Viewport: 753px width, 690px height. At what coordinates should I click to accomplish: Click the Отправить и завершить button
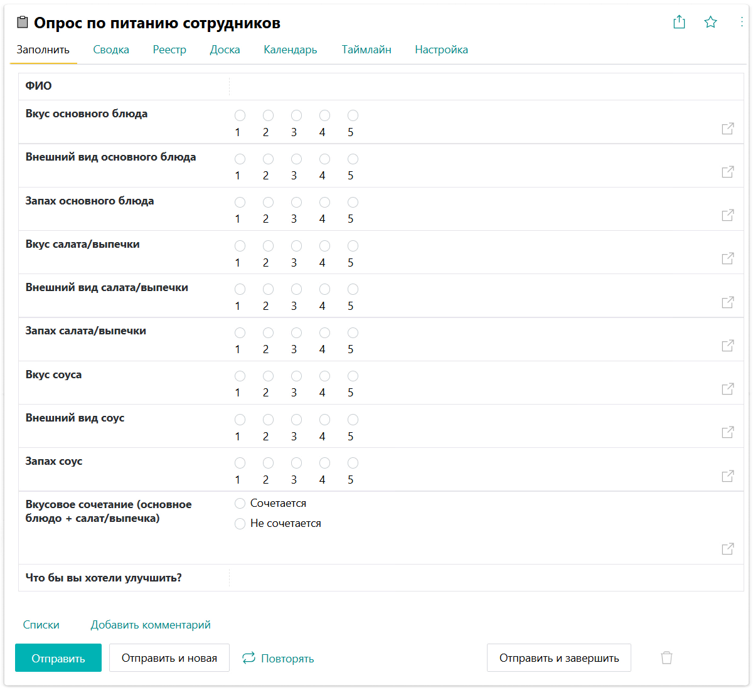(559, 658)
